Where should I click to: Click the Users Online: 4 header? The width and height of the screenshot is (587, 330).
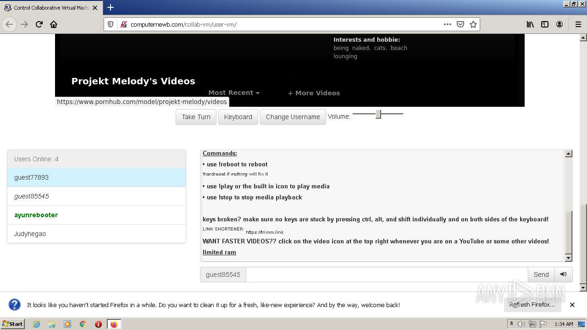(96, 159)
